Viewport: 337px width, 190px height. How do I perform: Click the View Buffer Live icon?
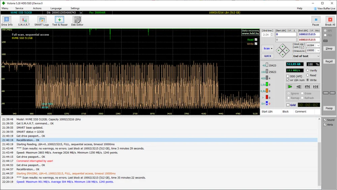pos(315,8)
